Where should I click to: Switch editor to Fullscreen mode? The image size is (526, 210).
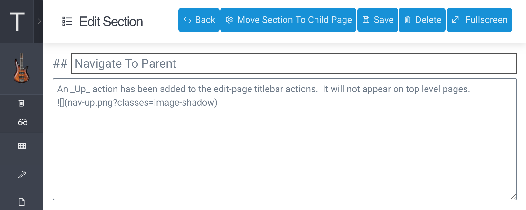(x=479, y=20)
